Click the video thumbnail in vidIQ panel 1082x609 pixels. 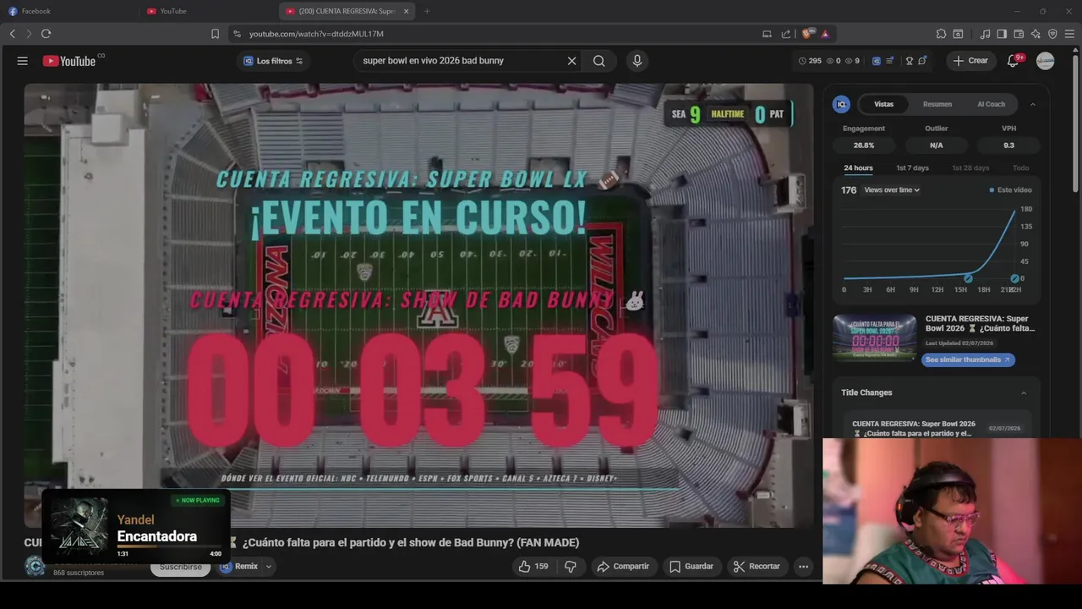coord(875,338)
